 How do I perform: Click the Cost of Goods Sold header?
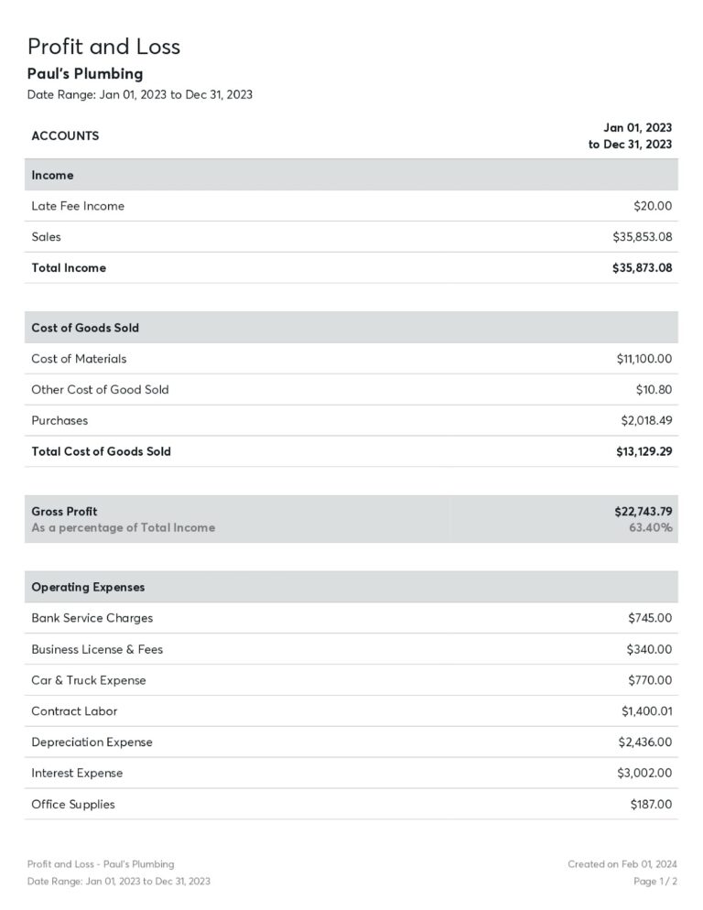[x=85, y=328]
